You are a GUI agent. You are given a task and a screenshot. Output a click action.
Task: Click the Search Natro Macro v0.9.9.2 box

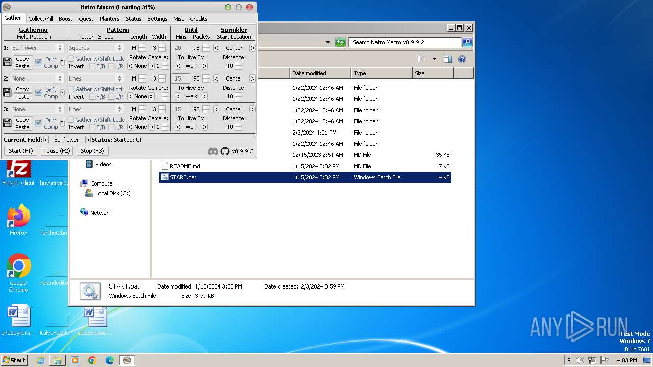(406, 42)
